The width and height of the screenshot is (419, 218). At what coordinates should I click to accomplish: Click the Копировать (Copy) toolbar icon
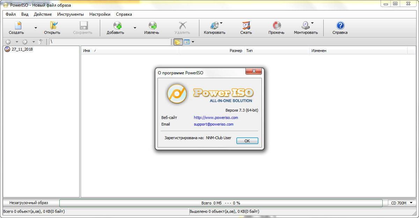(214, 25)
